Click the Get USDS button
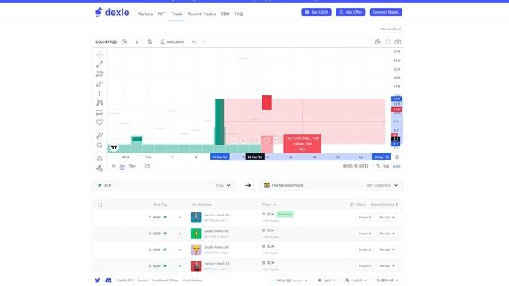 click(317, 12)
